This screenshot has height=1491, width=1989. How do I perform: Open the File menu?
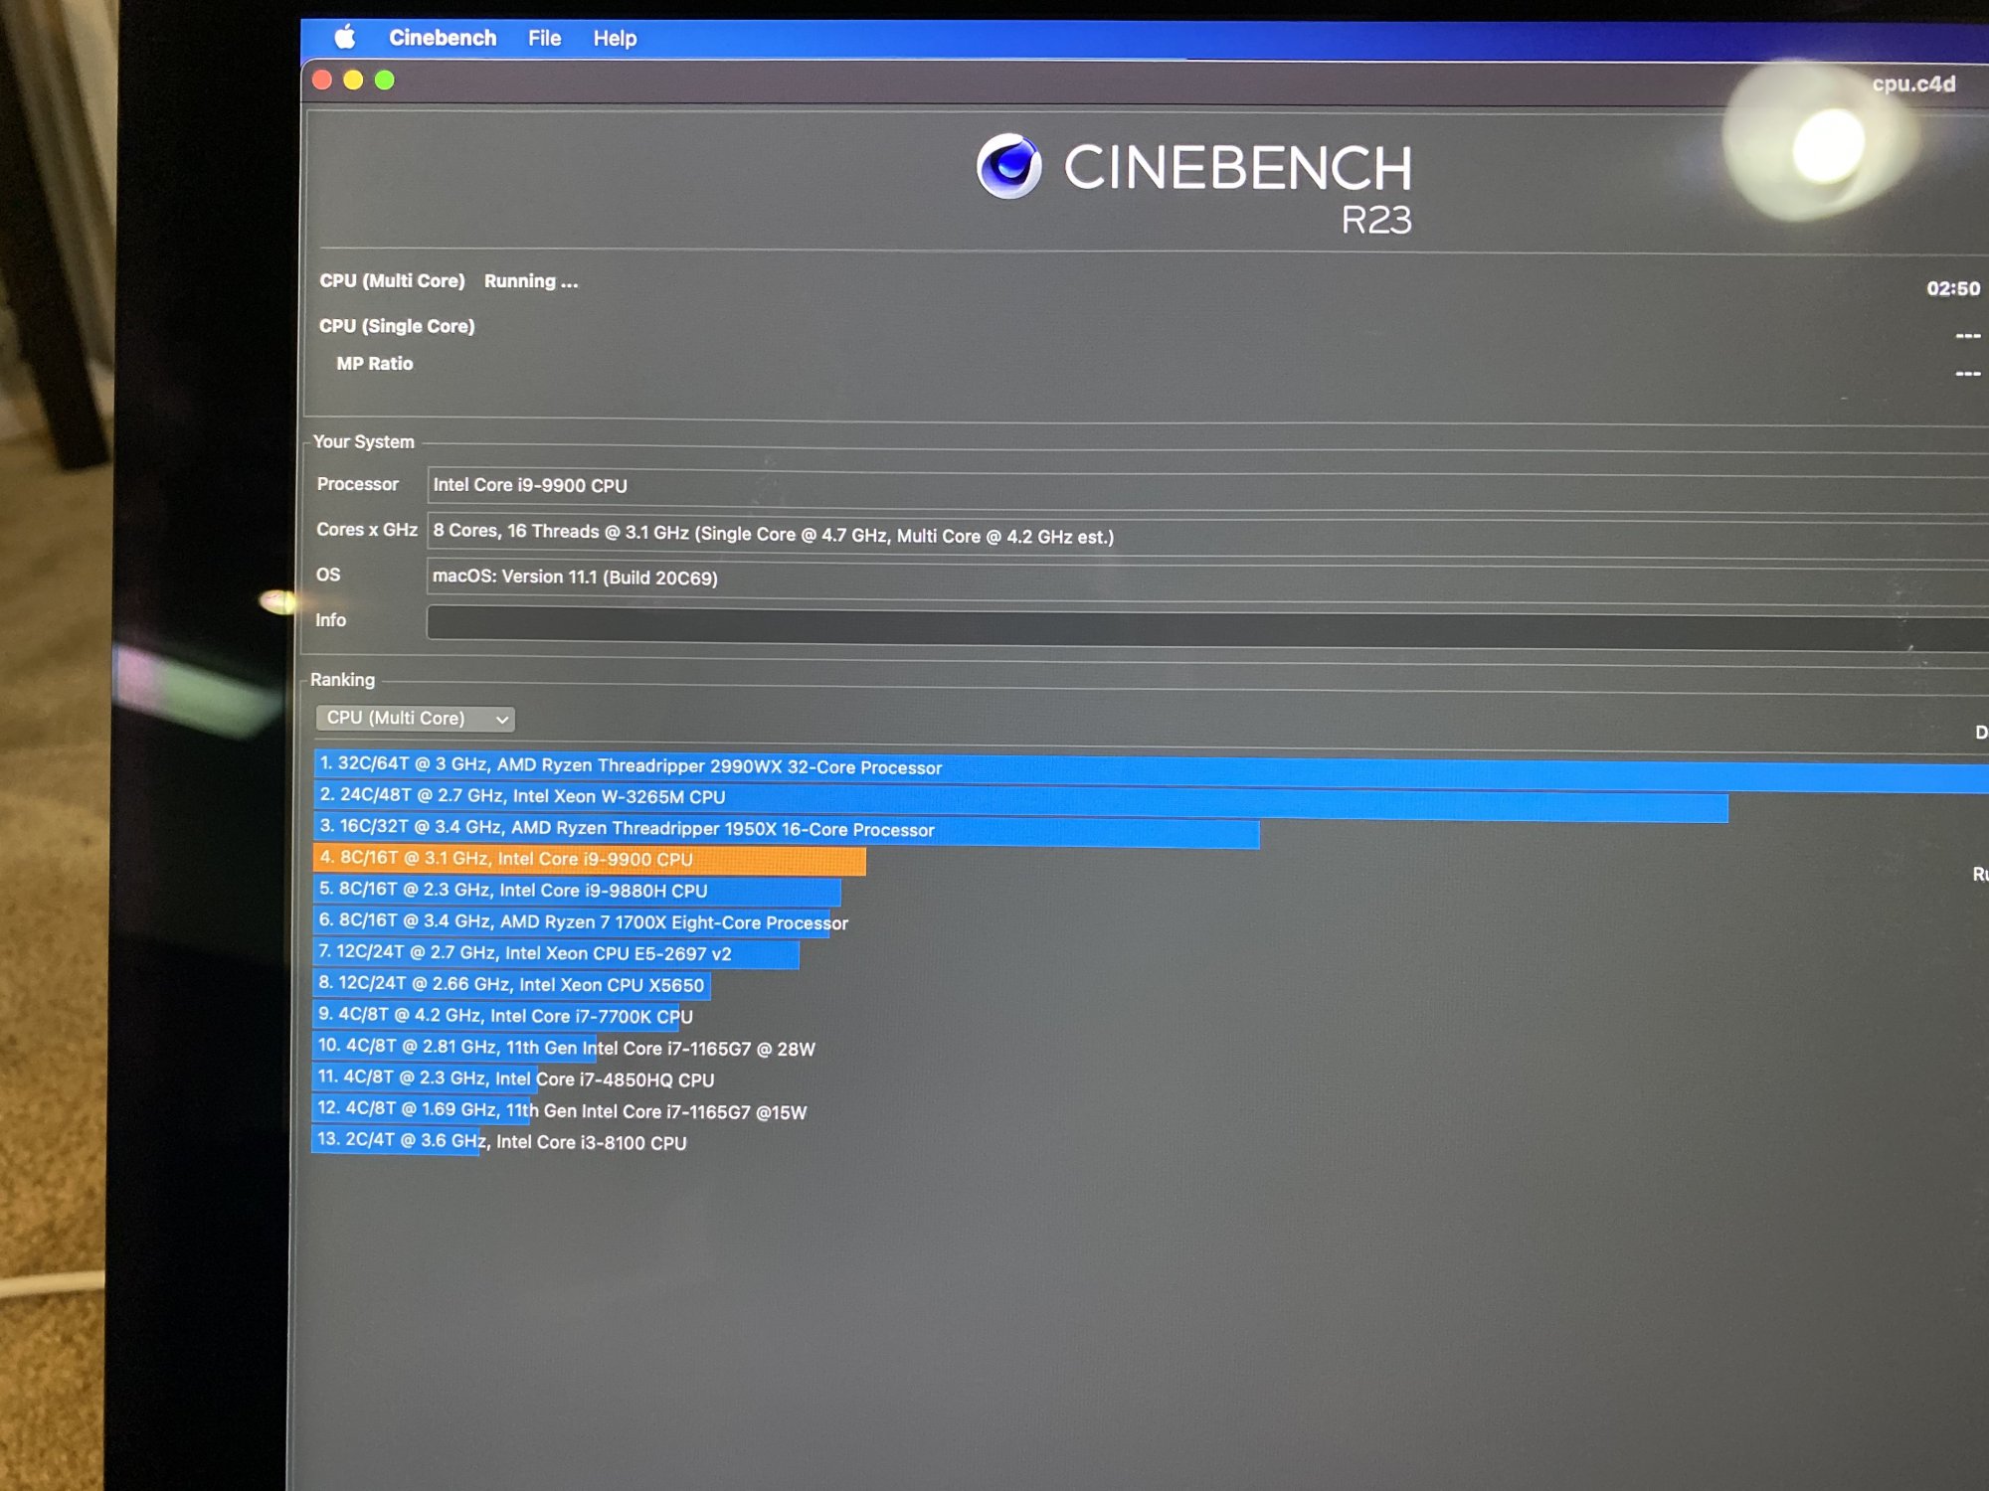pyautogui.click(x=544, y=39)
